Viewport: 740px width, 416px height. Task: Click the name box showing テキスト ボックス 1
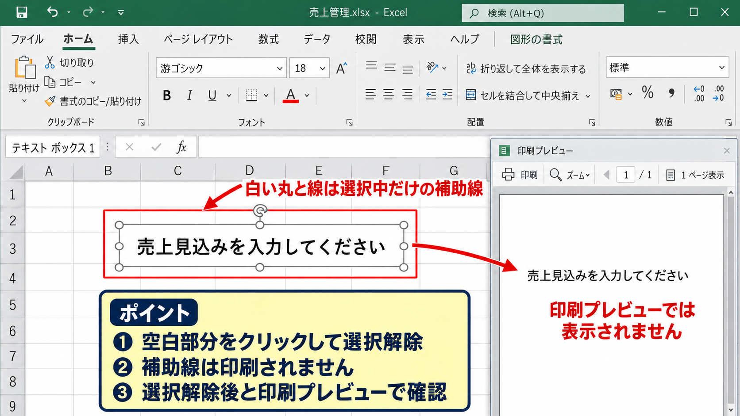(53, 147)
